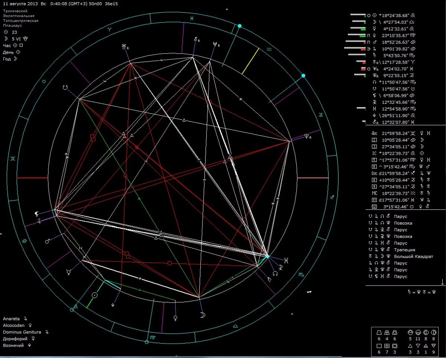446x358 pixels.
Task: Click the Taurus sign symbol on outer ring
Action: tap(43, 80)
